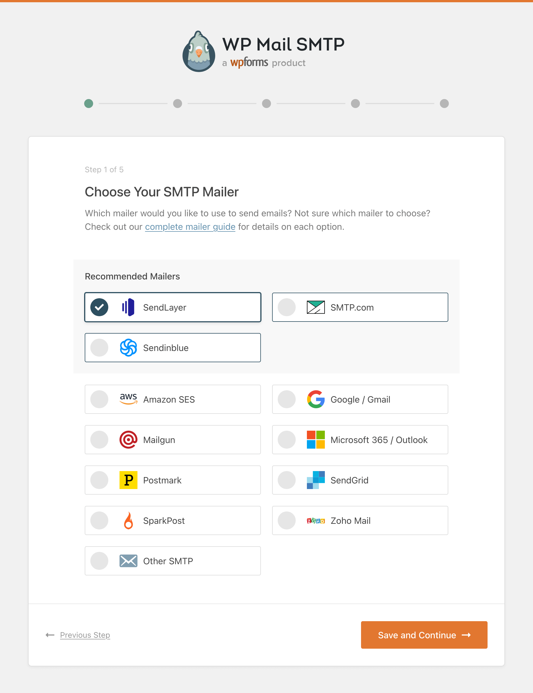Open the complete mailer guide link
The image size is (533, 693).
(190, 227)
